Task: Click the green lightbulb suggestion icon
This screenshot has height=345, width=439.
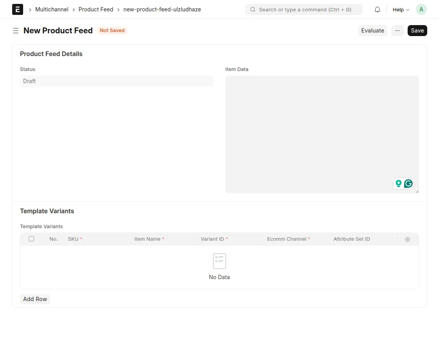Action: [398, 183]
